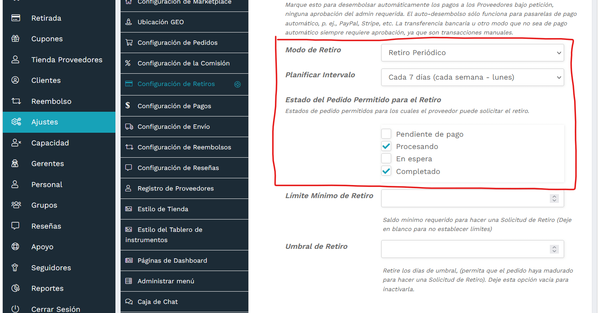Open the Modo de Retiro dropdown
The image size is (599, 313).
point(472,52)
